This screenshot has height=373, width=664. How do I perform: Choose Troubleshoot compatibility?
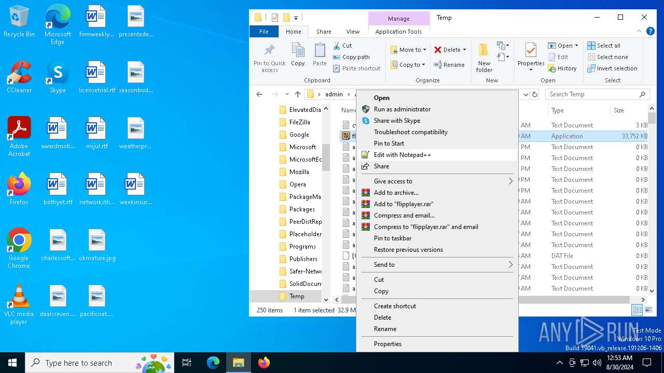coord(437,132)
